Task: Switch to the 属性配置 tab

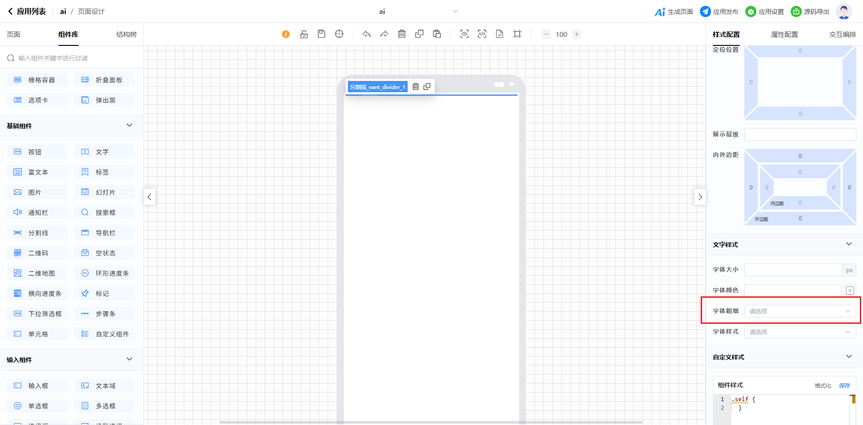Action: coord(784,35)
